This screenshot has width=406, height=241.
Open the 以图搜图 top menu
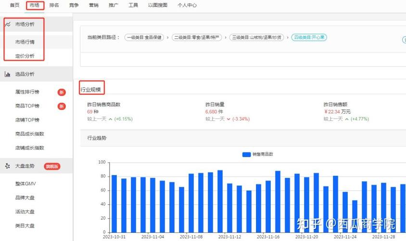coord(158,5)
